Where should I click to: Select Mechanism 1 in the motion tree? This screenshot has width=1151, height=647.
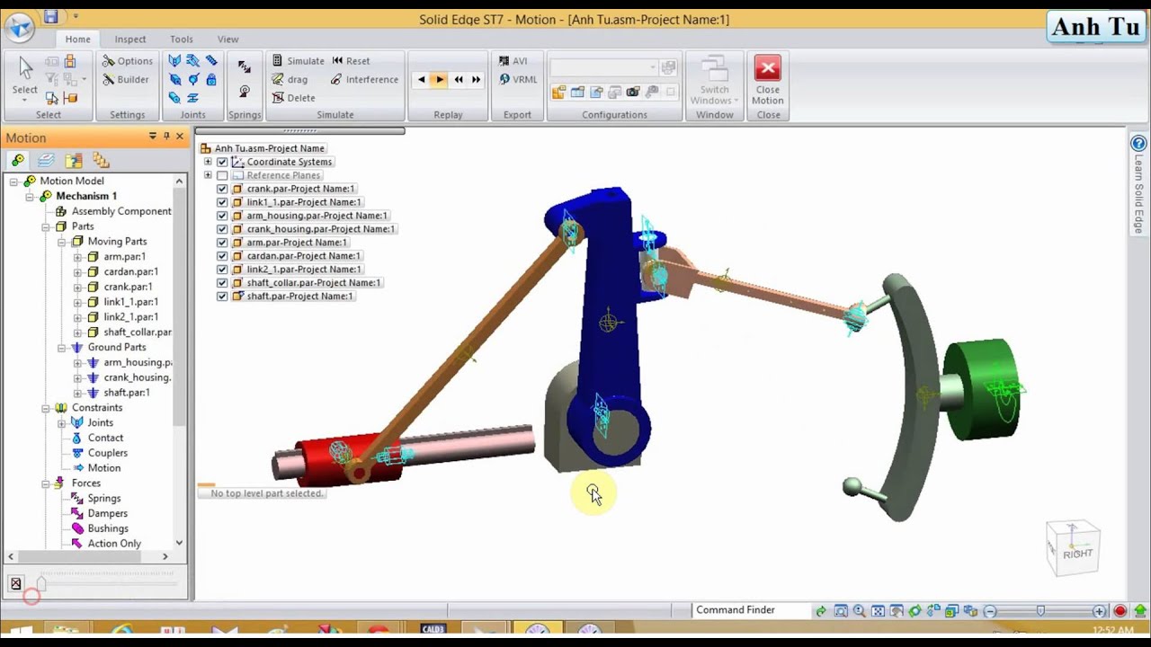(x=86, y=196)
